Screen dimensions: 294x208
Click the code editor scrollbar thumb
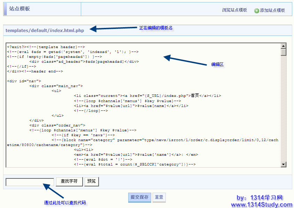(x=284, y=52)
